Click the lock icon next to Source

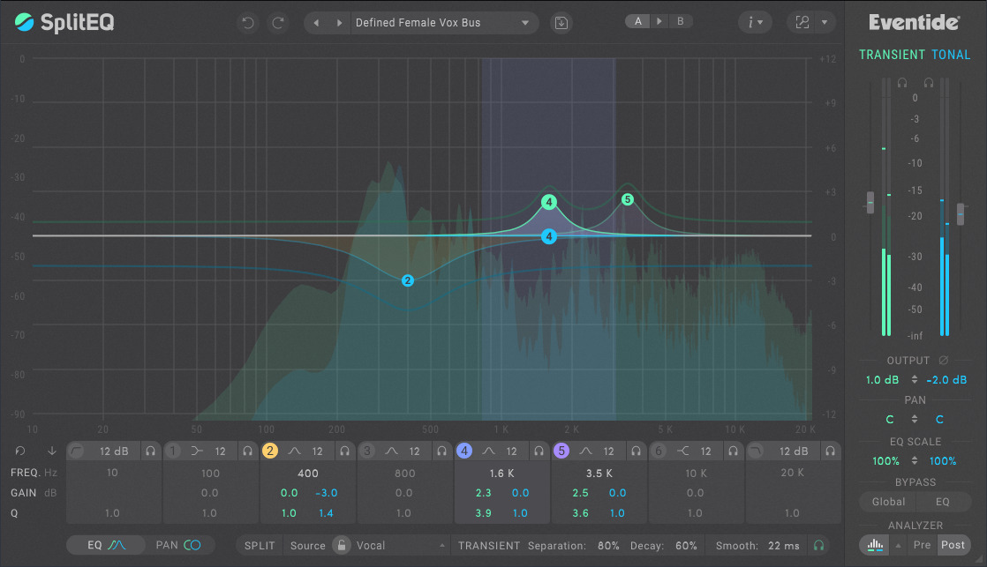(341, 546)
